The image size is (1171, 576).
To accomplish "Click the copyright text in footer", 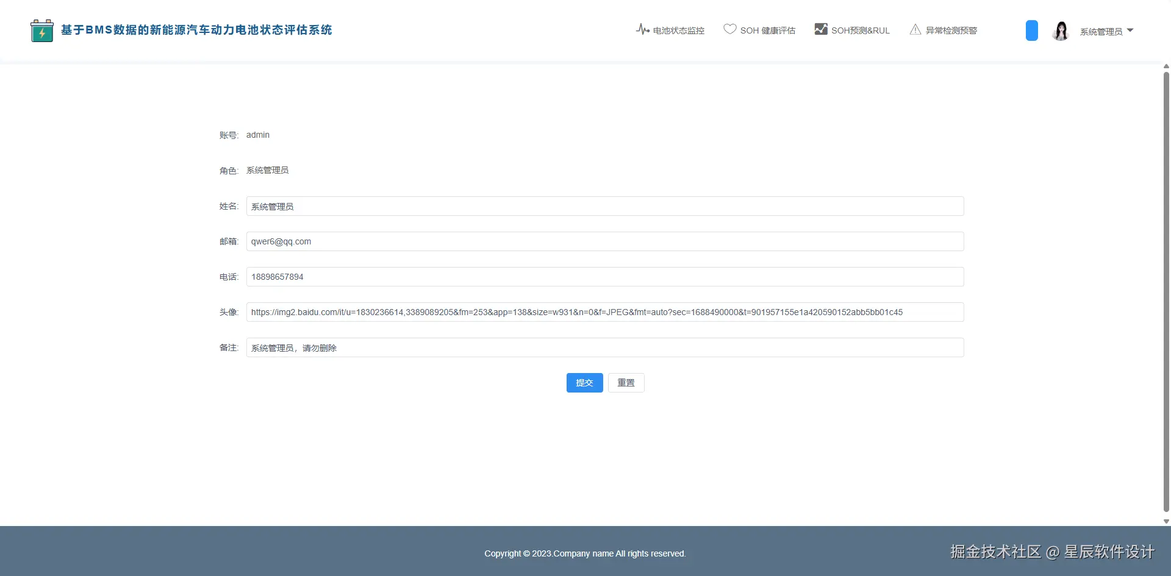I will (x=585, y=553).
